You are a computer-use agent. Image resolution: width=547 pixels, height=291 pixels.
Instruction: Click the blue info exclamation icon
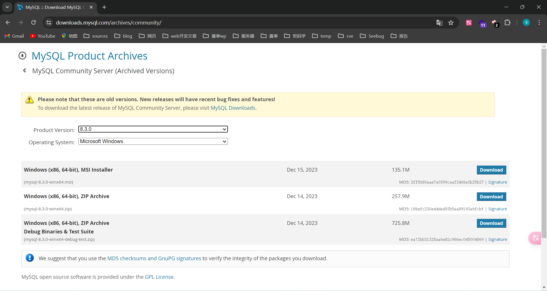tap(30, 258)
